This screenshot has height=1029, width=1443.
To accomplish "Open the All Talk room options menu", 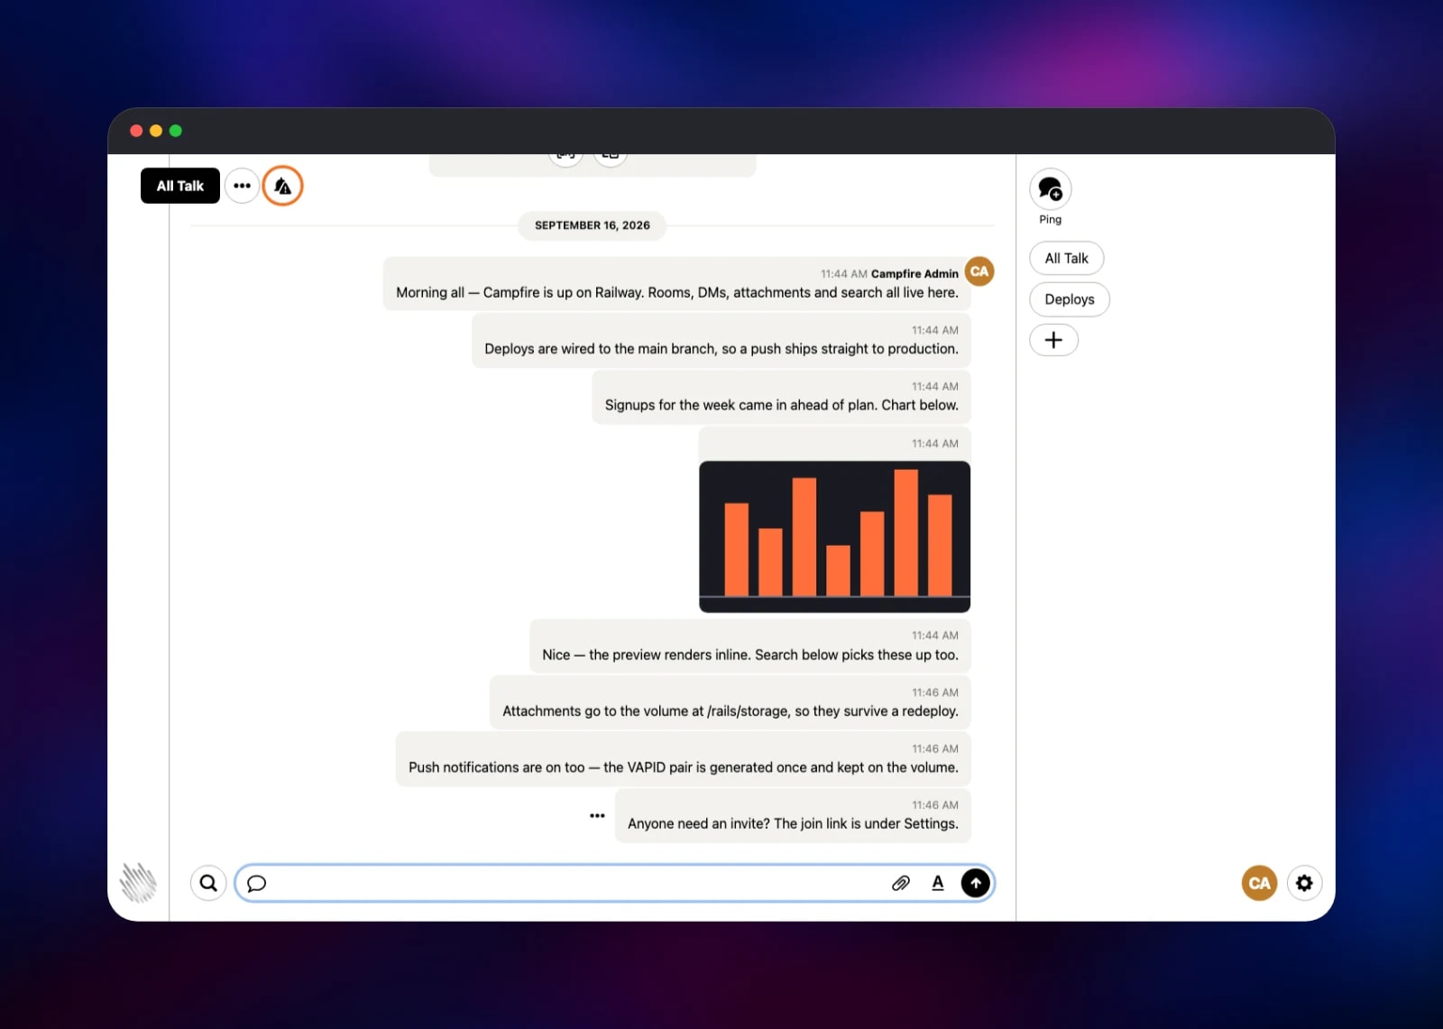I will coord(242,186).
